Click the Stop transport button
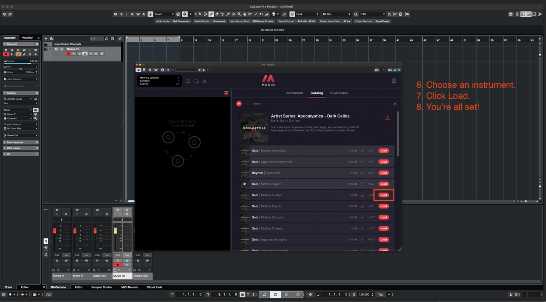 pyautogui.click(x=276, y=294)
